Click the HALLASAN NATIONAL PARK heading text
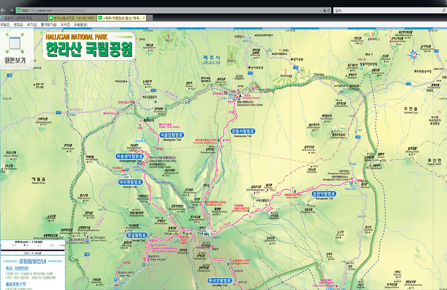The height and width of the screenshot is (290, 447). 76,37
